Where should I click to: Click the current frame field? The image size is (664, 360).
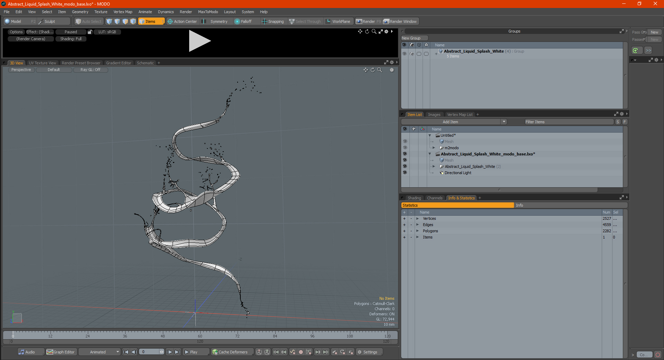point(149,352)
